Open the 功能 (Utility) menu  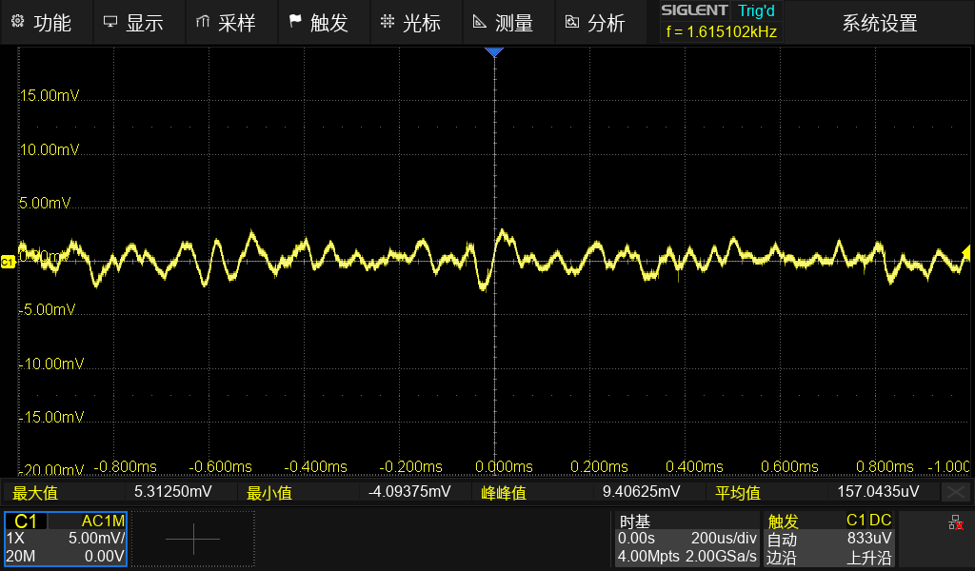[x=47, y=23]
